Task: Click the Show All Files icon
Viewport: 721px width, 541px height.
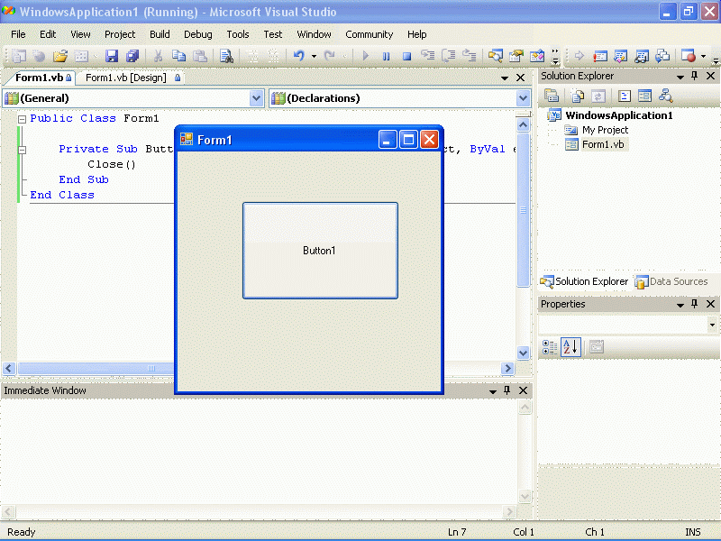Action: (577, 96)
